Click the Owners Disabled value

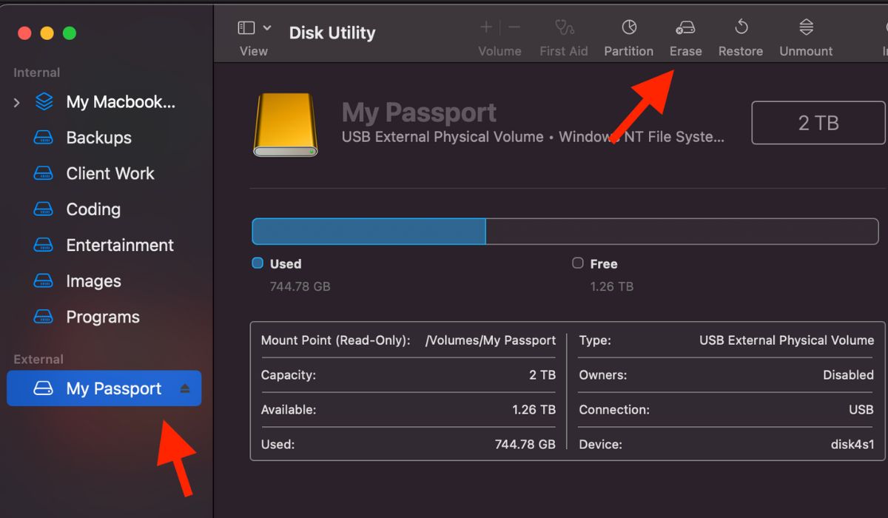[x=849, y=375]
